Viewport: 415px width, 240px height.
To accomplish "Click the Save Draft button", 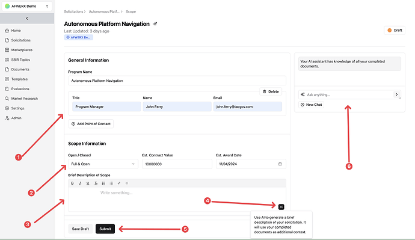I will [80, 229].
